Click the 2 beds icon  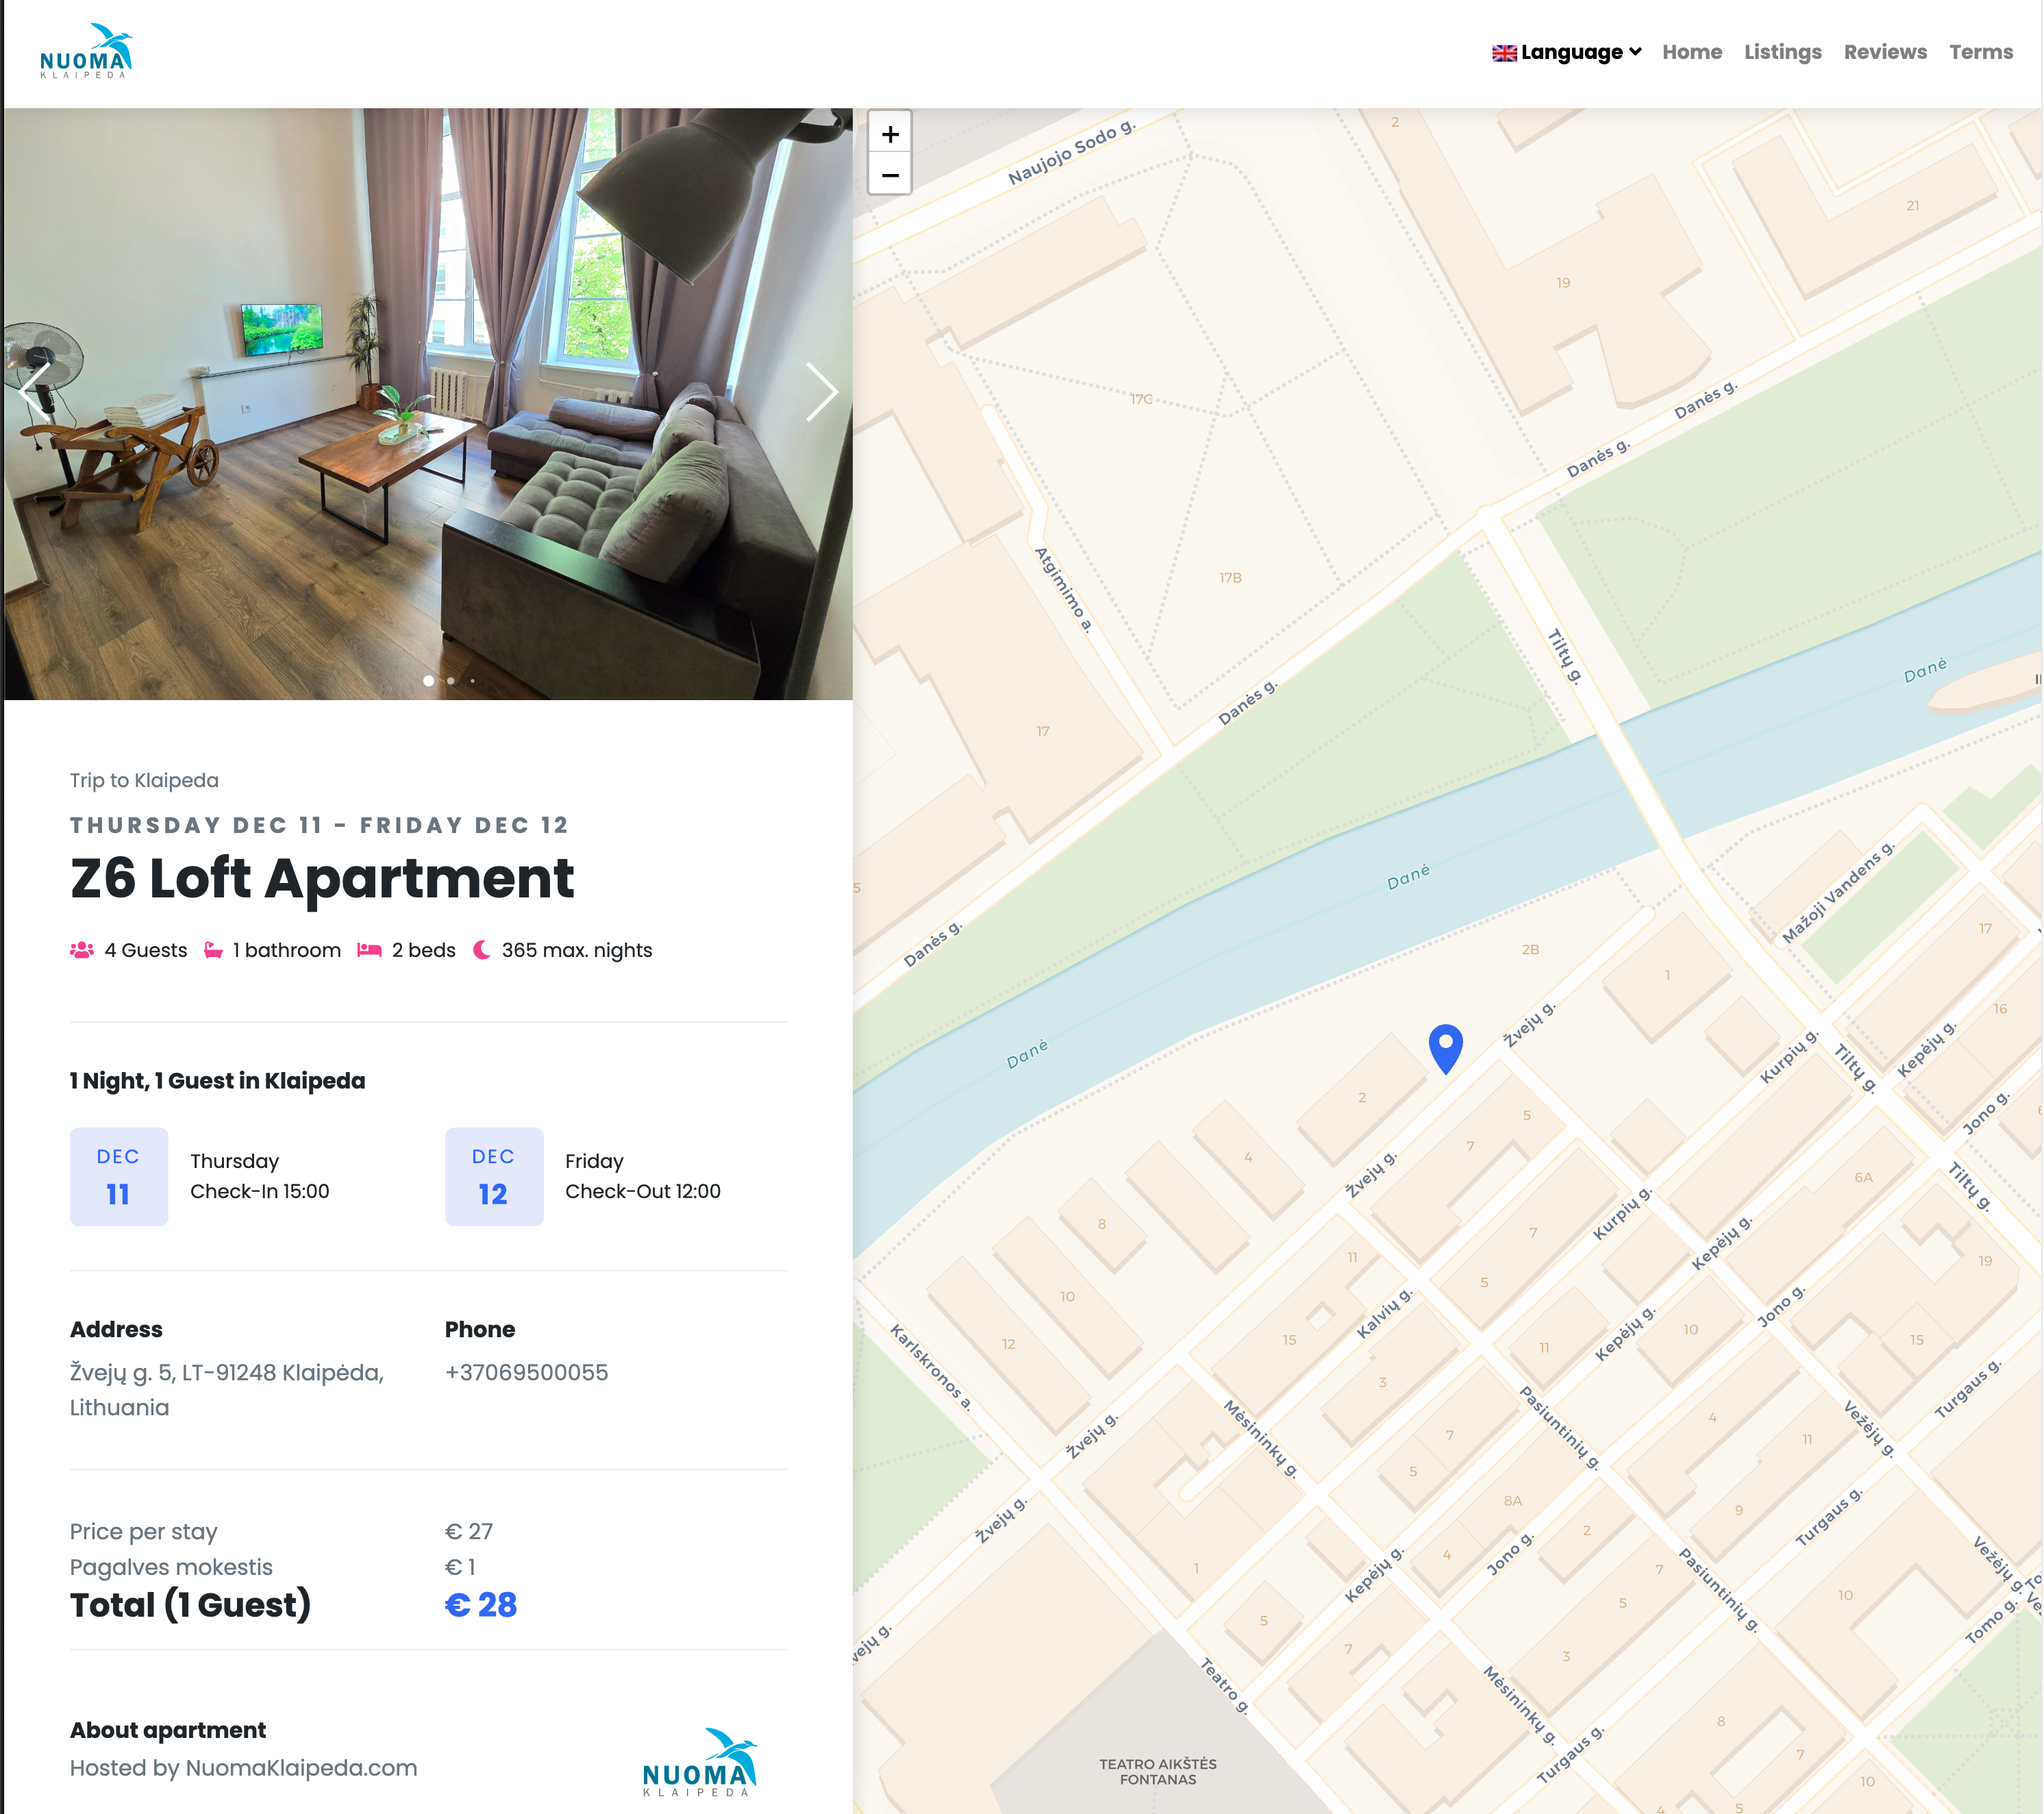pyautogui.click(x=370, y=949)
